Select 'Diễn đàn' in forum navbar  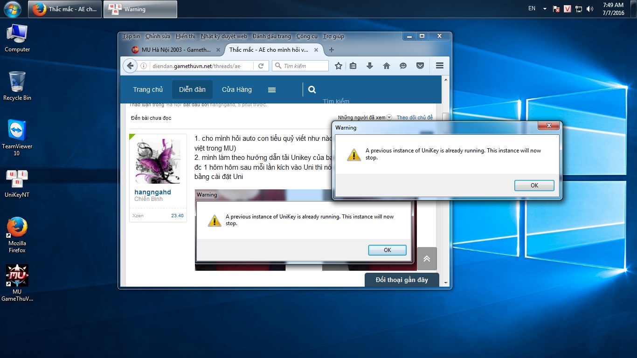(x=192, y=89)
